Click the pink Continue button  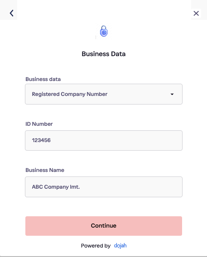[x=104, y=226]
